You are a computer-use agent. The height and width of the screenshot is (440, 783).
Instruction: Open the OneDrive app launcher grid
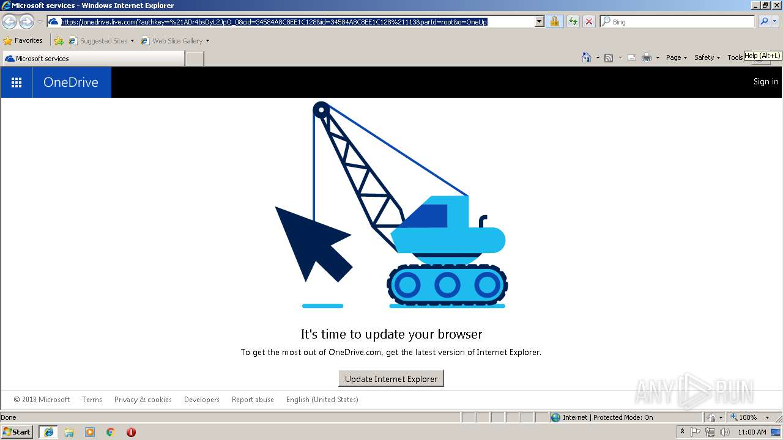(17, 82)
